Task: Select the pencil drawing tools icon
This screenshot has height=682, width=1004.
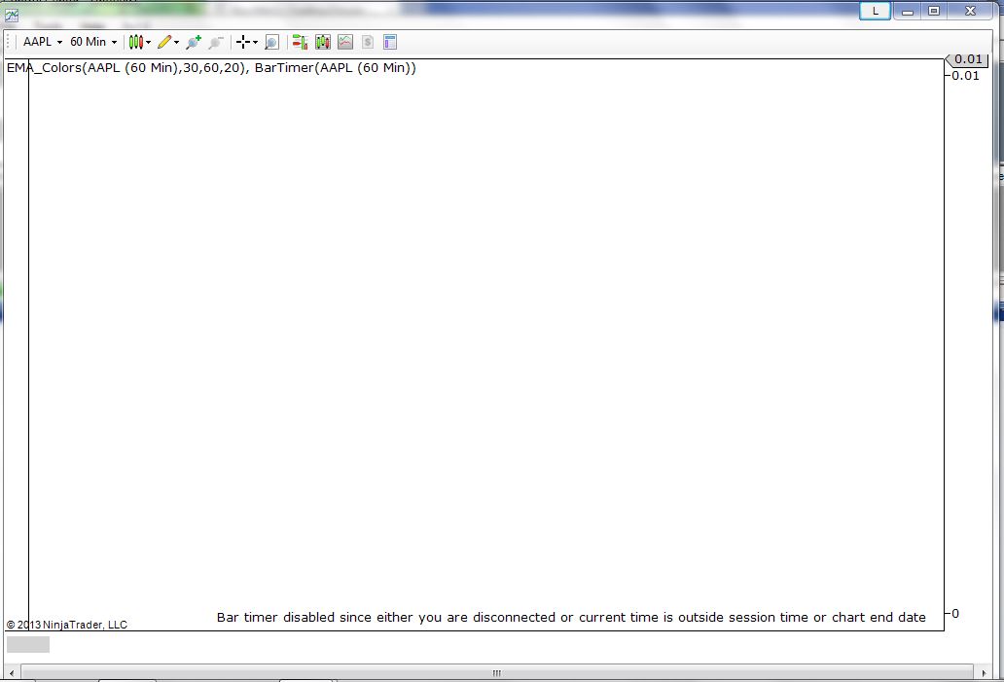Action: (x=164, y=42)
